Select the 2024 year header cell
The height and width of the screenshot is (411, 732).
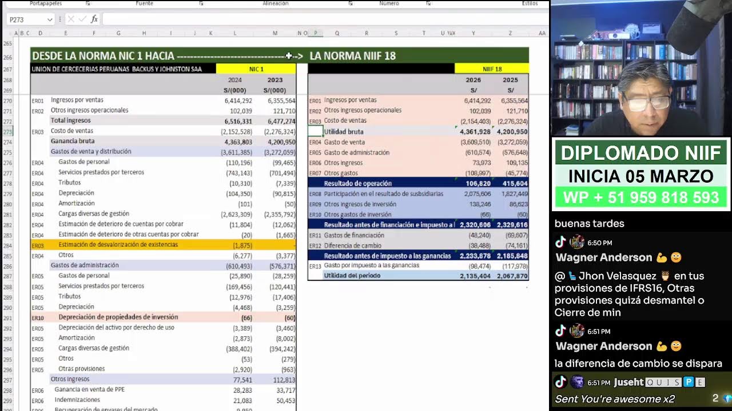point(234,80)
